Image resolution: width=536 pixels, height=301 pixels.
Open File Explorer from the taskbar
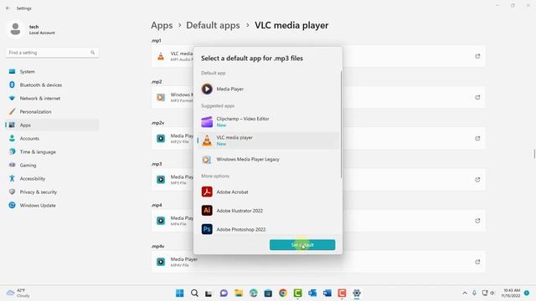pos(239,293)
